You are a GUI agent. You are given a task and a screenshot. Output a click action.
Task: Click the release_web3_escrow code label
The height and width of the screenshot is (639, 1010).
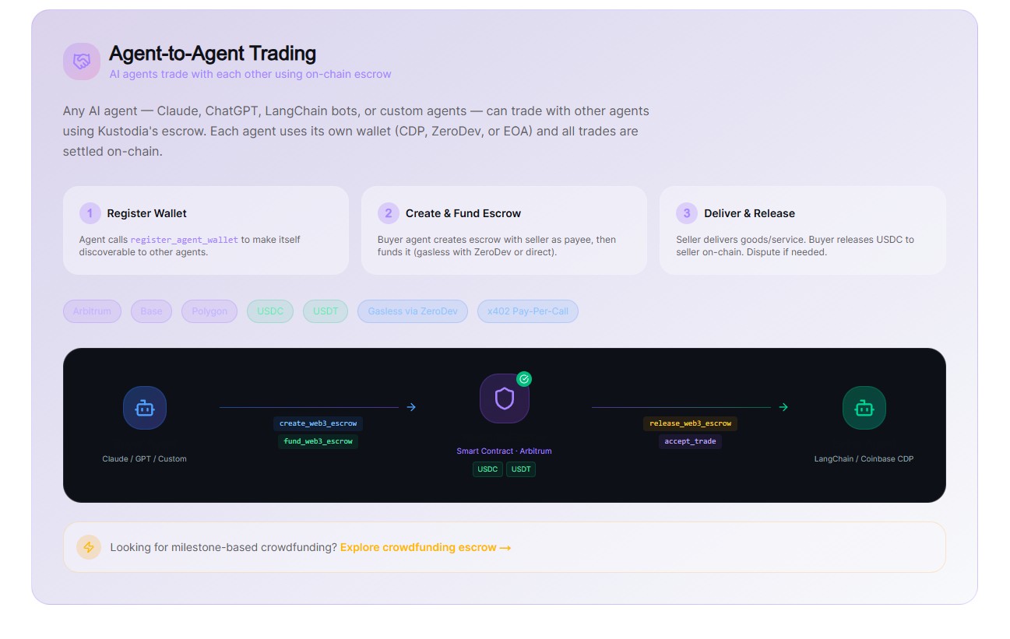(x=690, y=423)
